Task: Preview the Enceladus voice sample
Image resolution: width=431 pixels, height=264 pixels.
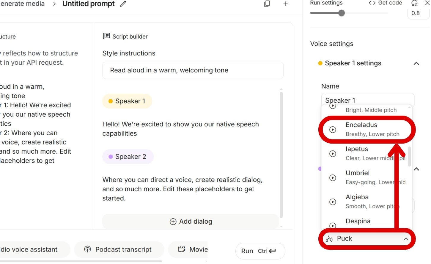Action: click(x=333, y=130)
